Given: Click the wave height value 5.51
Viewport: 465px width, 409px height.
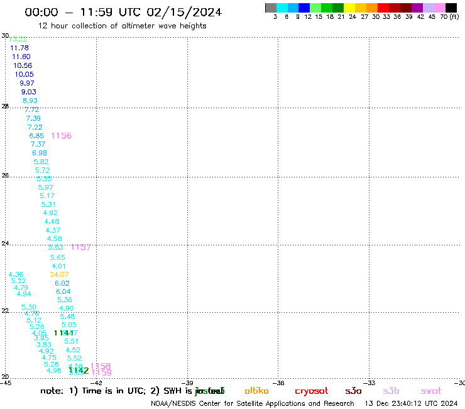Looking at the screenshot, I should pyautogui.click(x=72, y=341).
